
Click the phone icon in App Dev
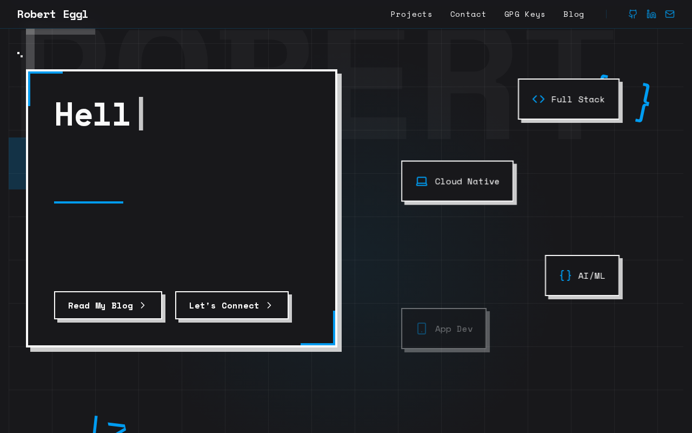tap(422, 329)
